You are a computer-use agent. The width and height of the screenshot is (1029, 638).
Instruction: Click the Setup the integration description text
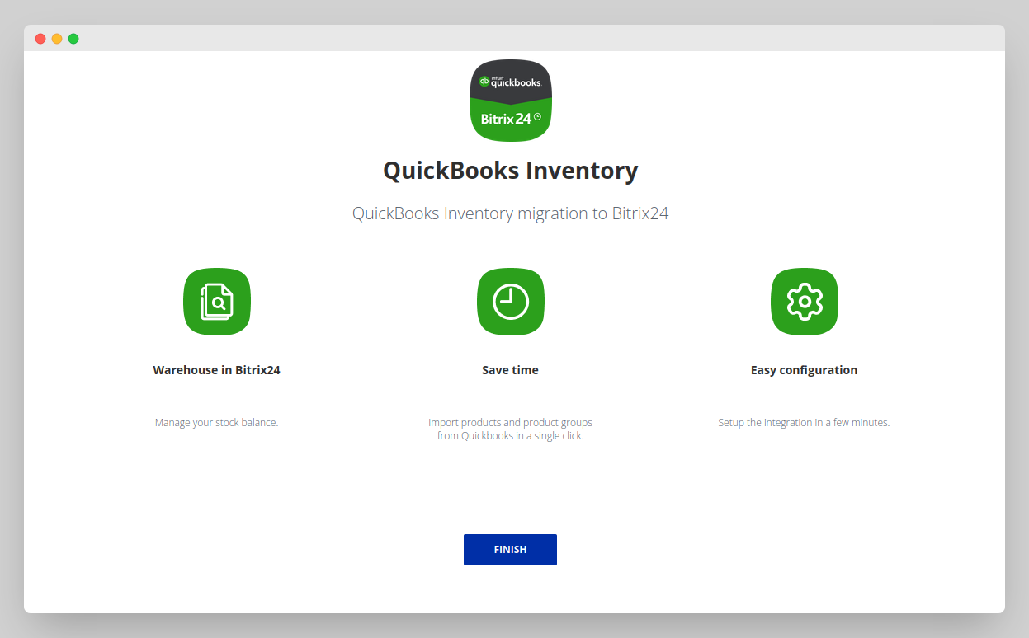pyautogui.click(x=804, y=423)
